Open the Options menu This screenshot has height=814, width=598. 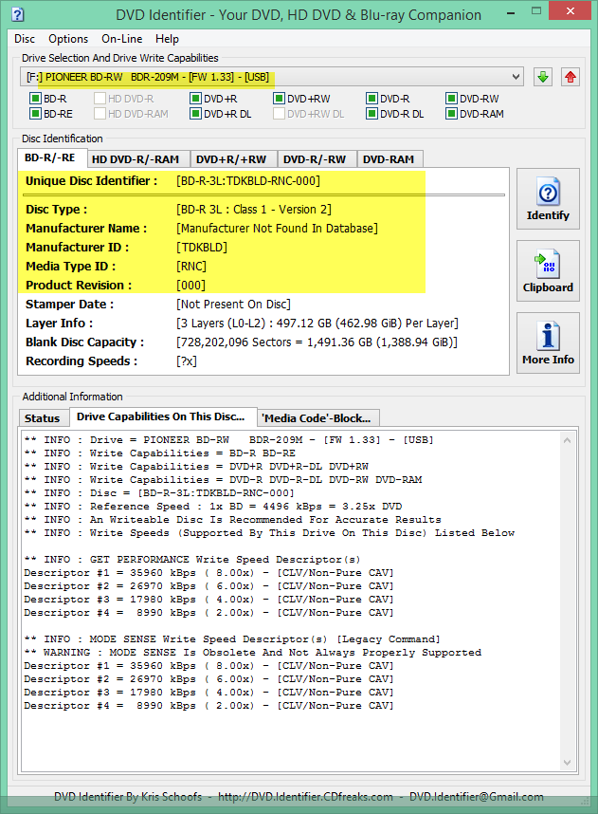click(x=68, y=39)
